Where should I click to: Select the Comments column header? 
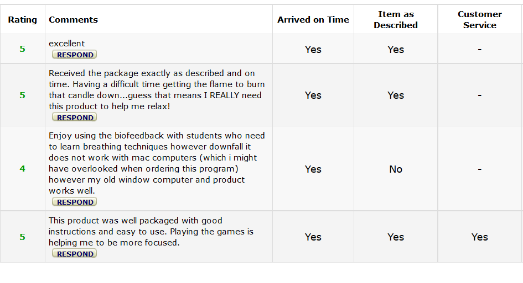point(73,20)
